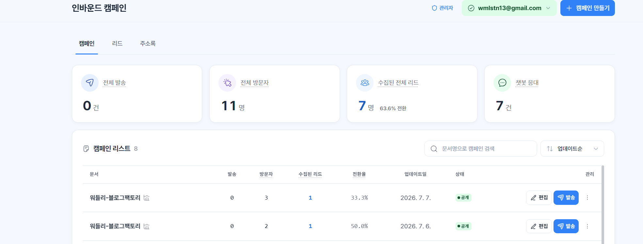Switch to the 리드 tab
The width and height of the screenshot is (643, 244).
coord(117,44)
